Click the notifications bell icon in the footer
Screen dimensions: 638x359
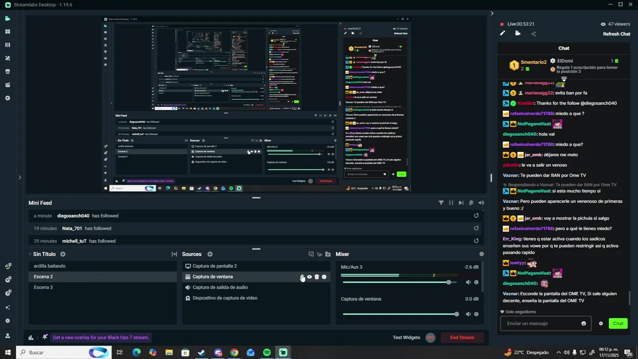coord(45,337)
